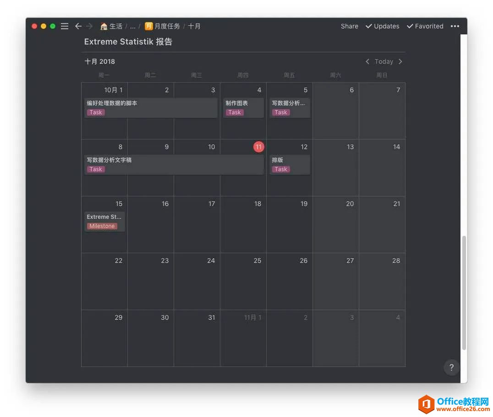Open the sidebar hamburger menu

point(65,26)
